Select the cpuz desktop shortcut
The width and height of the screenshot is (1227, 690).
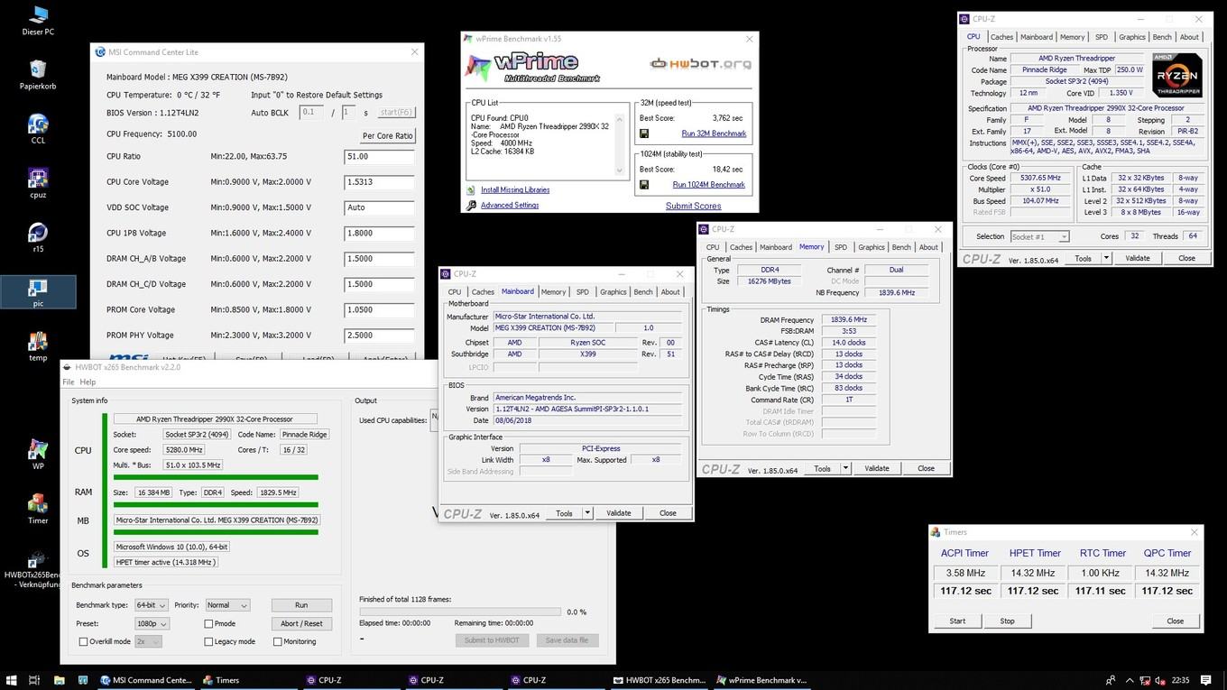[38, 183]
